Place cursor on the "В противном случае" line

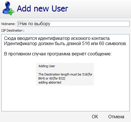pyautogui.click(x=58, y=54)
